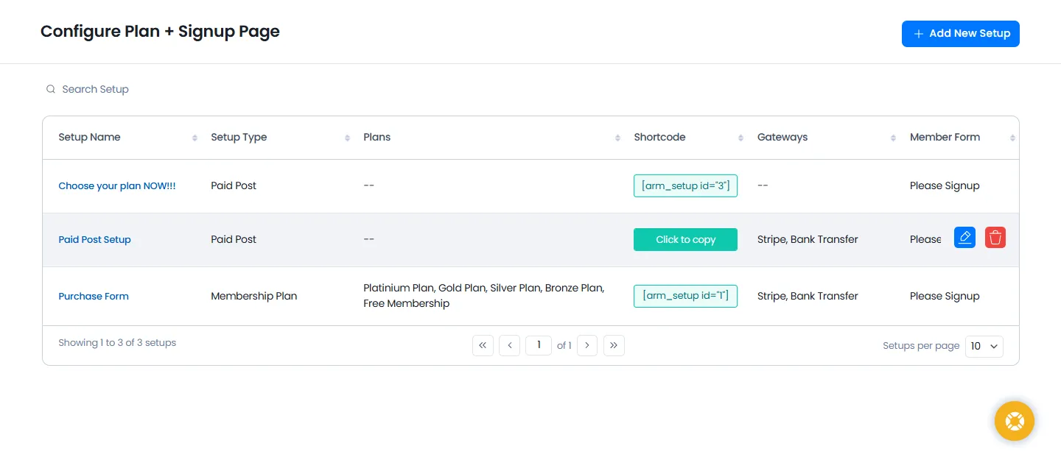Jump to the last page of setups
The width and height of the screenshot is (1061, 460).
point(614,345)
